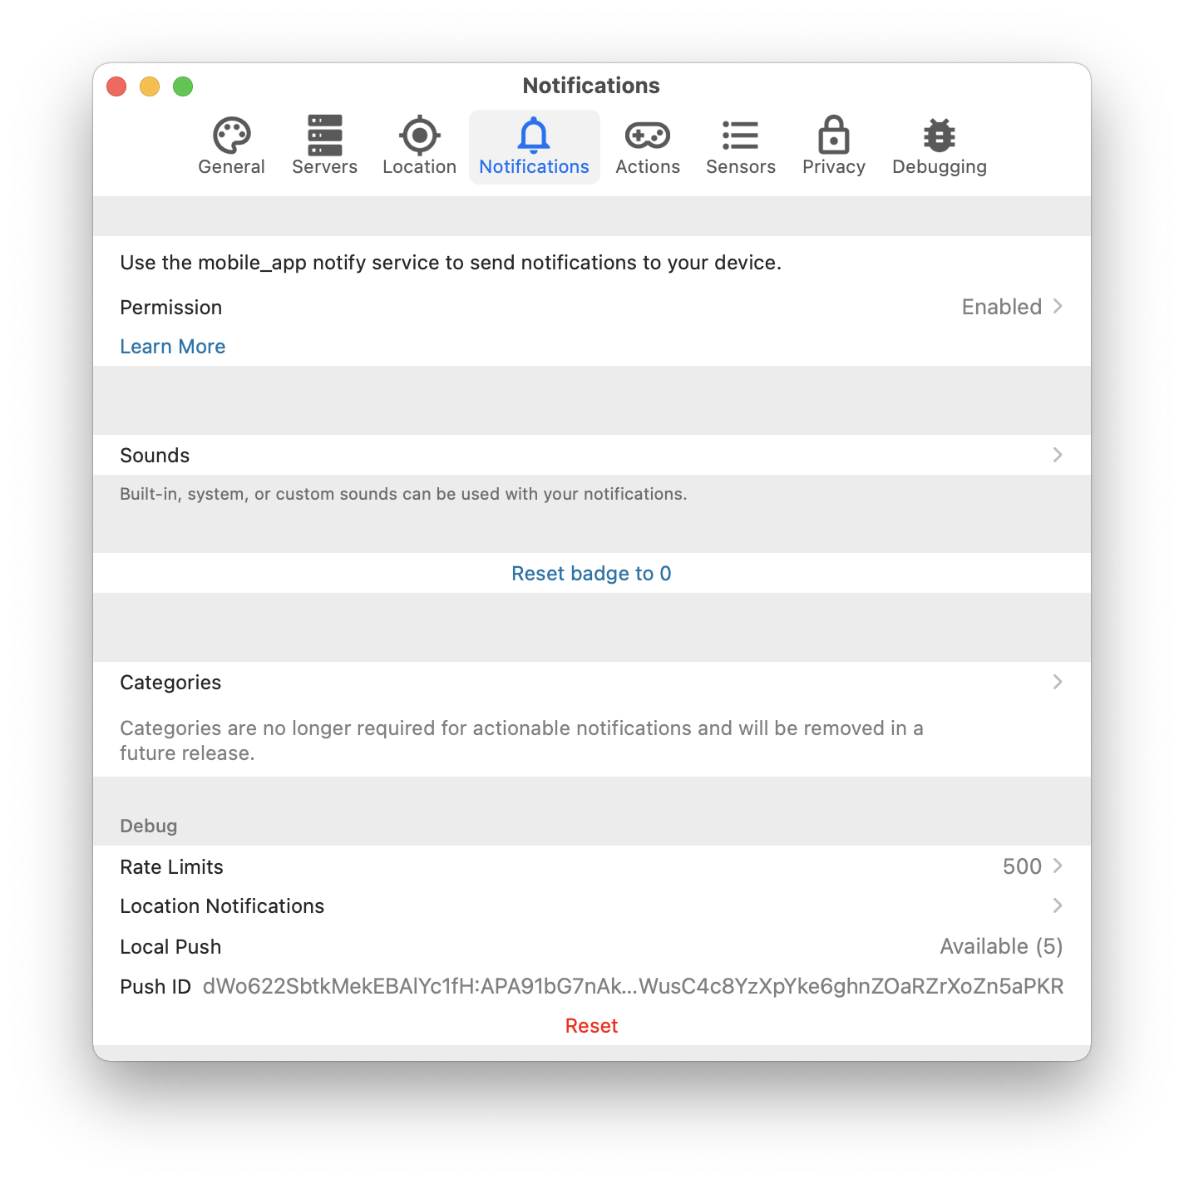Open the Actions gamepad icon tab

[648, 146]
